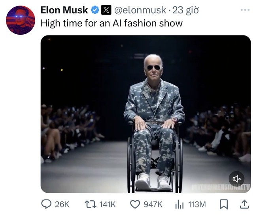Click the 26K replies count

62,204
